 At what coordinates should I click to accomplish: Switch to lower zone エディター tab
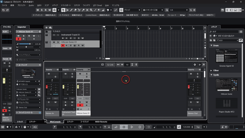point(70,122)
